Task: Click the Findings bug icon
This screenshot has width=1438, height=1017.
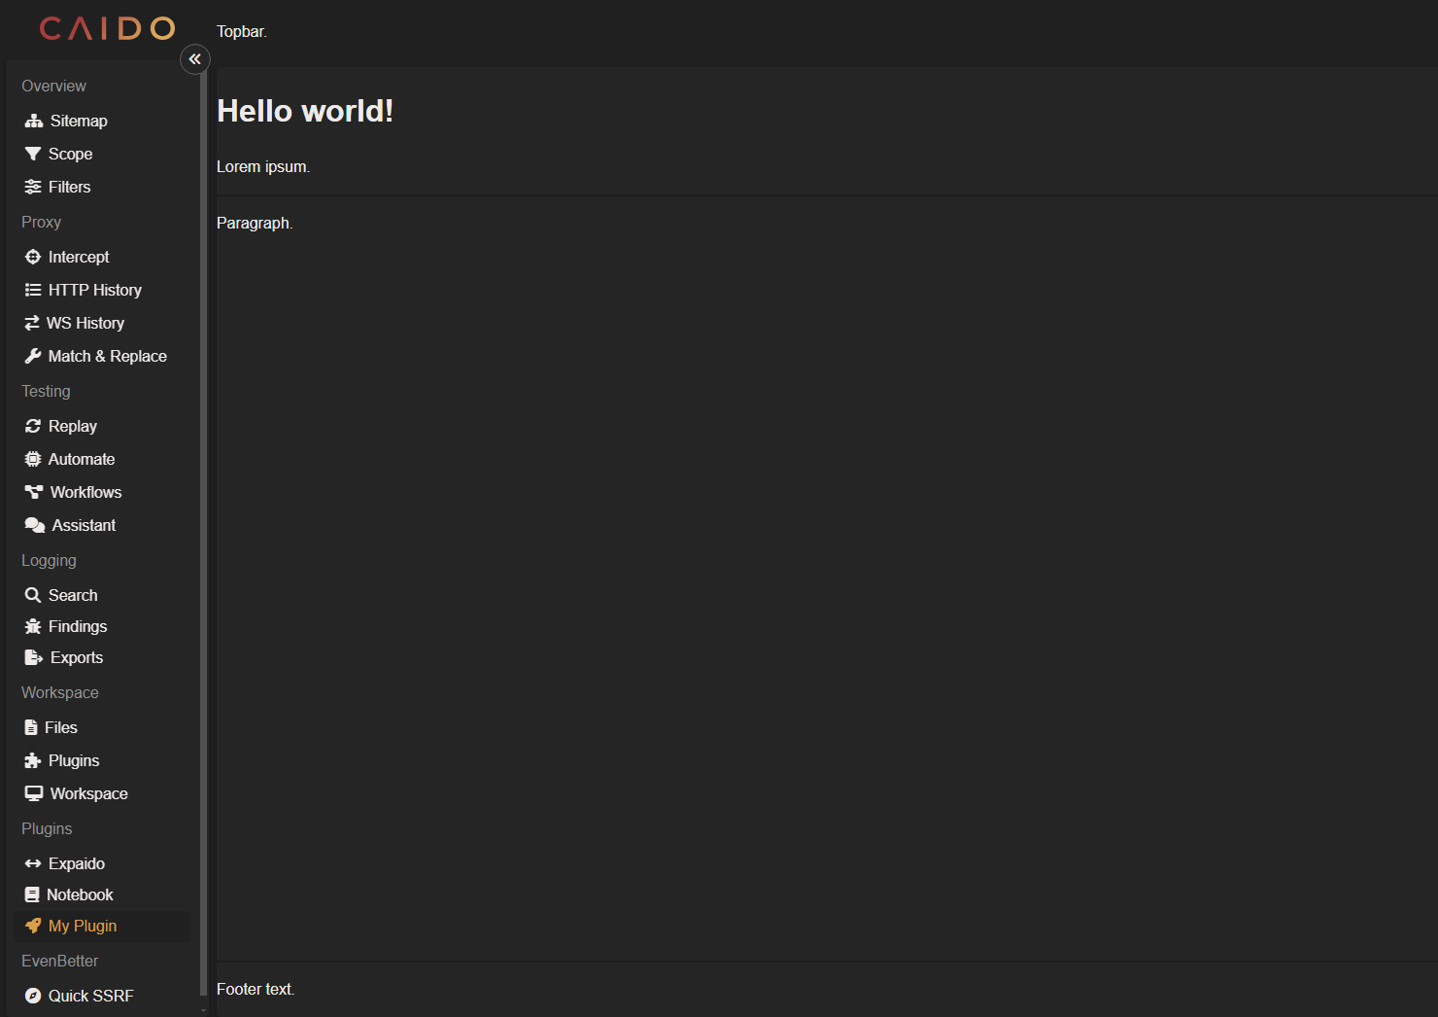Action: [33, 626]
